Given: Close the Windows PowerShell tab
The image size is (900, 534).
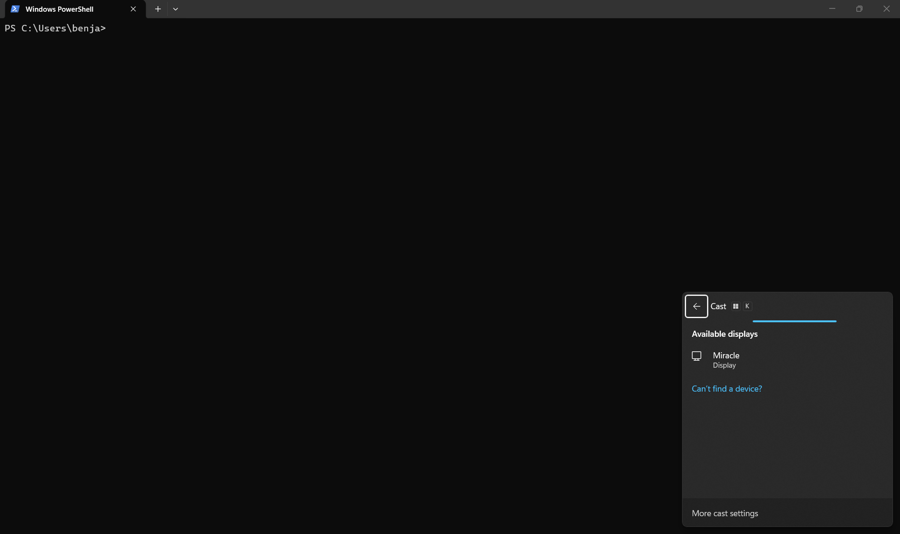Looking at the screenshot, I should [133, 9].
